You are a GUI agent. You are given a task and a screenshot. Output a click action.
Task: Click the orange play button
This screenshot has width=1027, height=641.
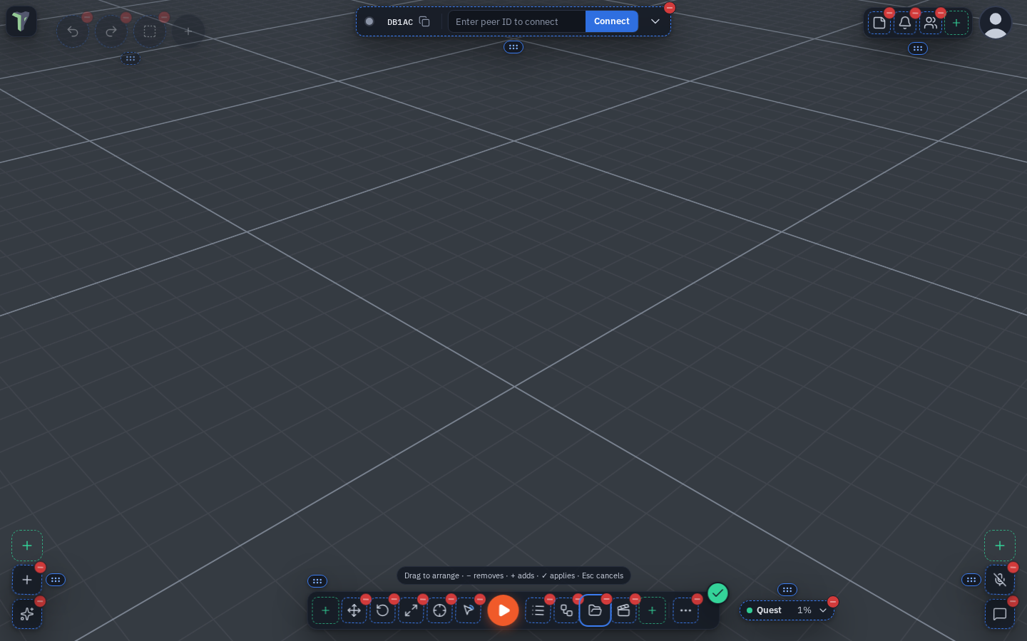pyautogui.click(x=504, y=610)
